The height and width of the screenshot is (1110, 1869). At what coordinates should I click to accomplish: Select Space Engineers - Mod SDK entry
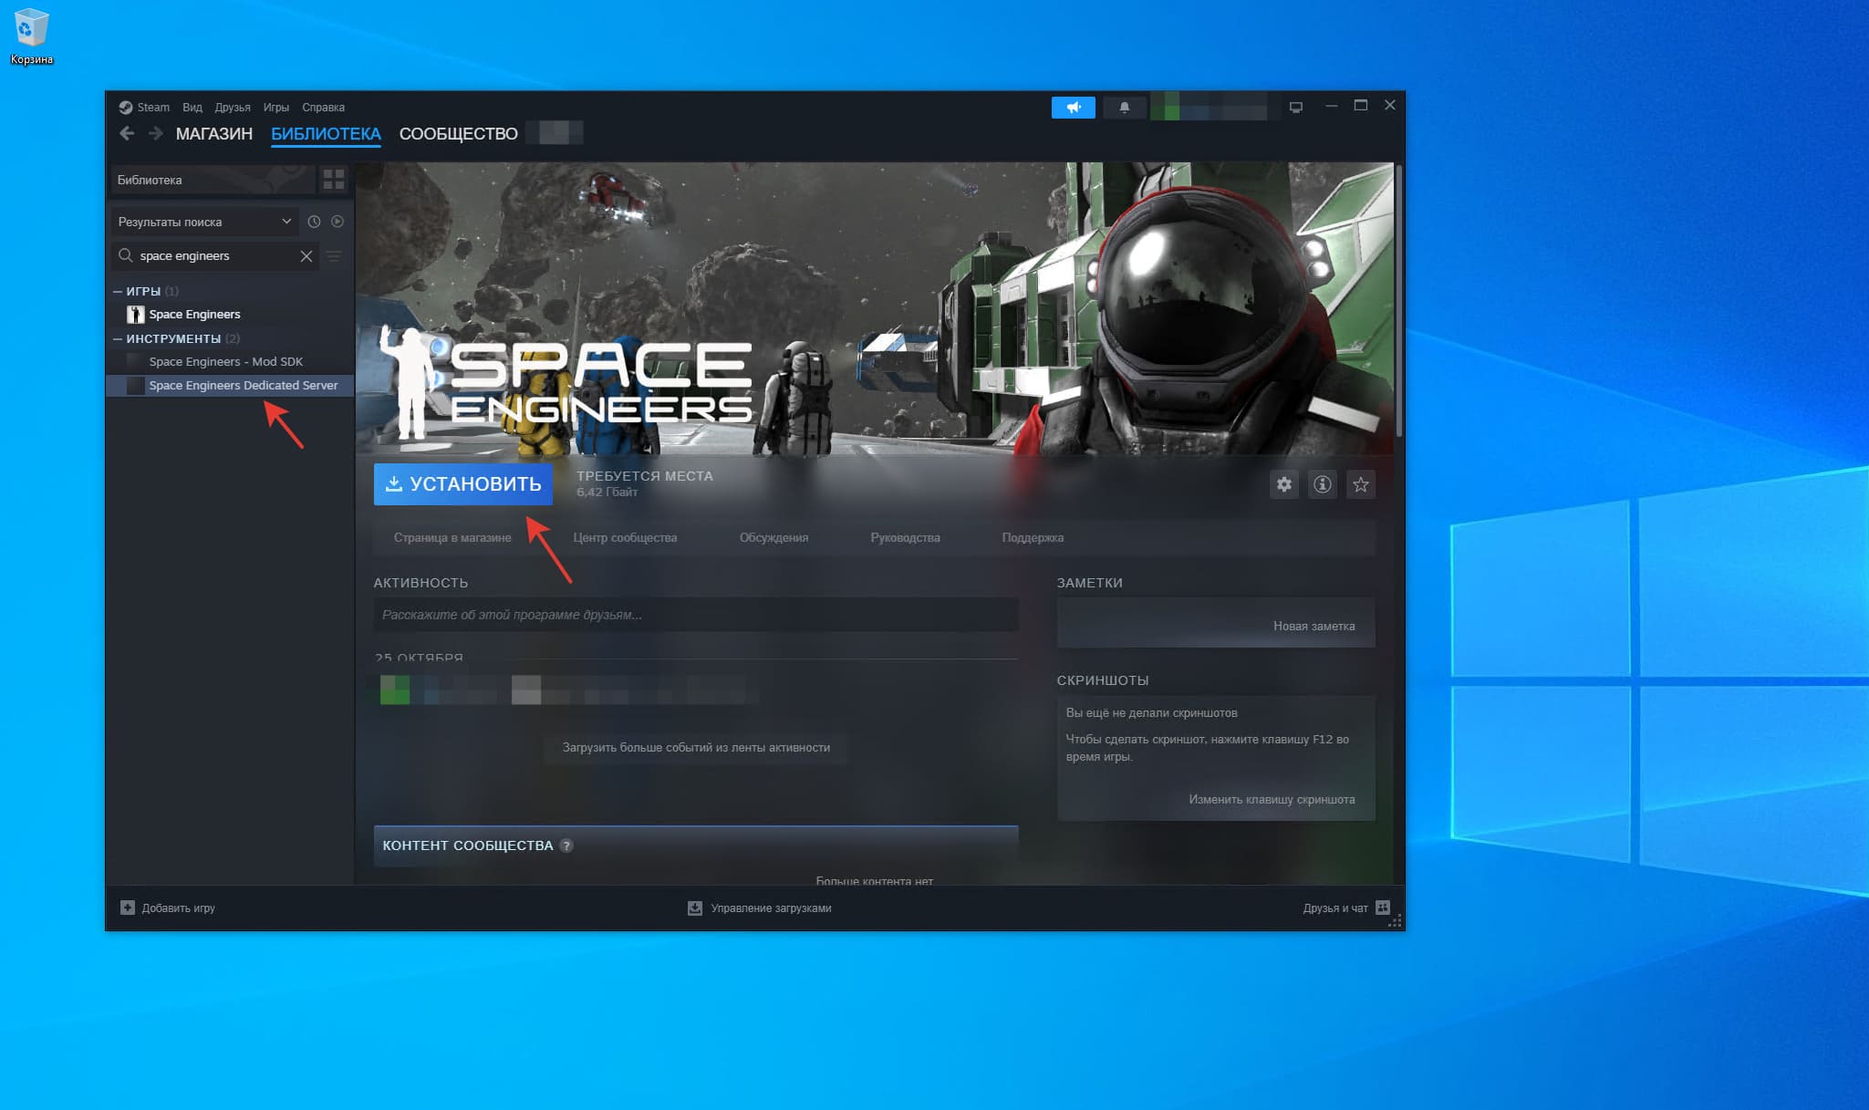(225, 362)
